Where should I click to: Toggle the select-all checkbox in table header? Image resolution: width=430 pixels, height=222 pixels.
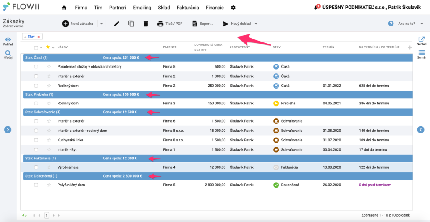36,48
